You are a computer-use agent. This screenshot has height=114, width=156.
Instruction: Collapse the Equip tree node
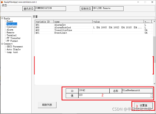pyautogui.click(x=2, y=18)
